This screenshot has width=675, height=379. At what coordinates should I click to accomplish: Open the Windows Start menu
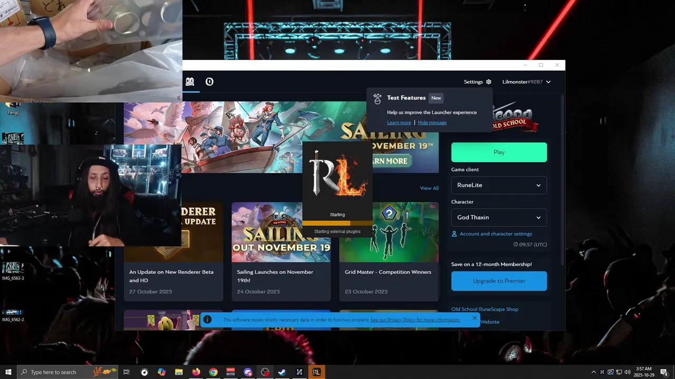click(8, 372)
